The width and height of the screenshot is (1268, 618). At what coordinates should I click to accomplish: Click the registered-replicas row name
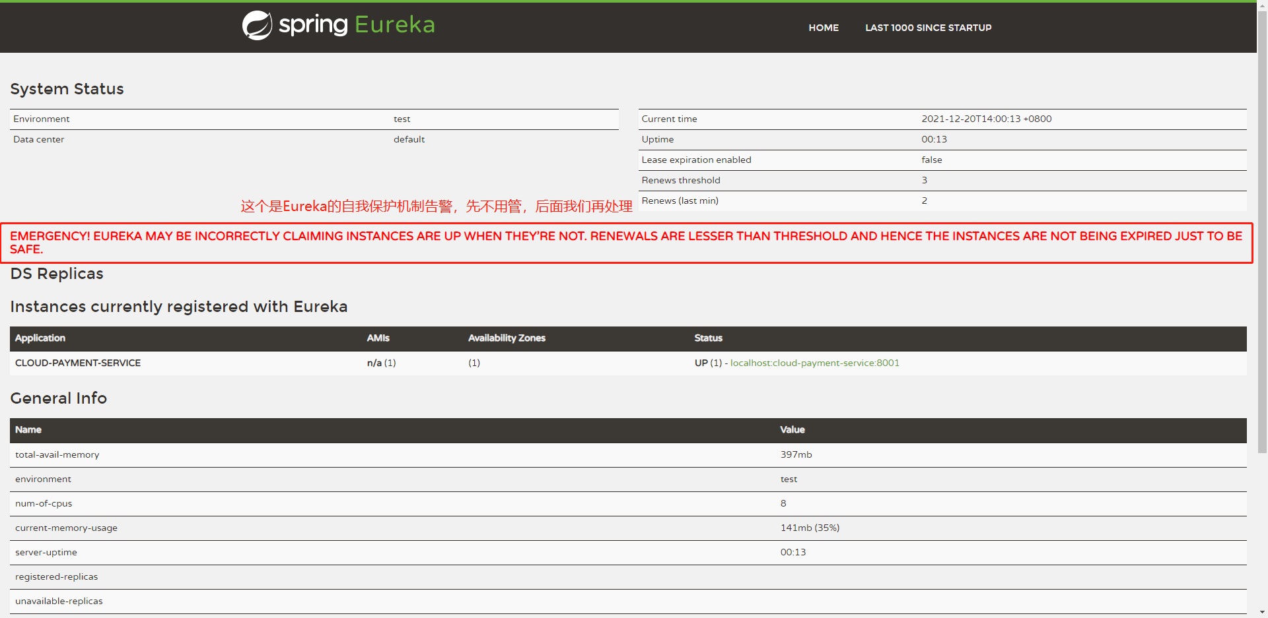pos(56,576)
